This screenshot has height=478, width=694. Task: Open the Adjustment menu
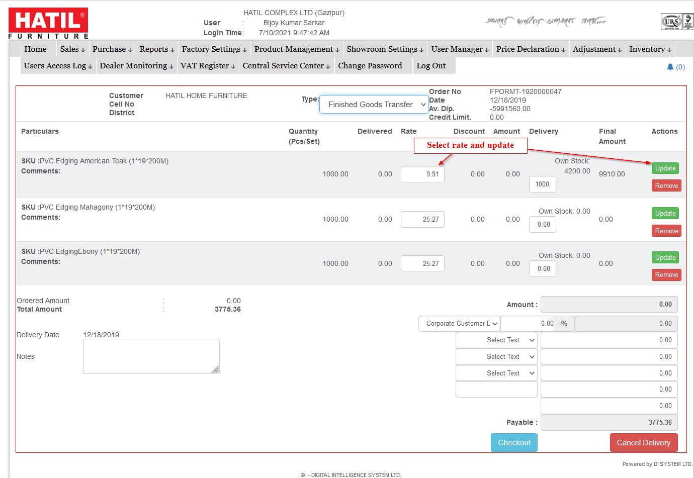click(x=597, y=49)
